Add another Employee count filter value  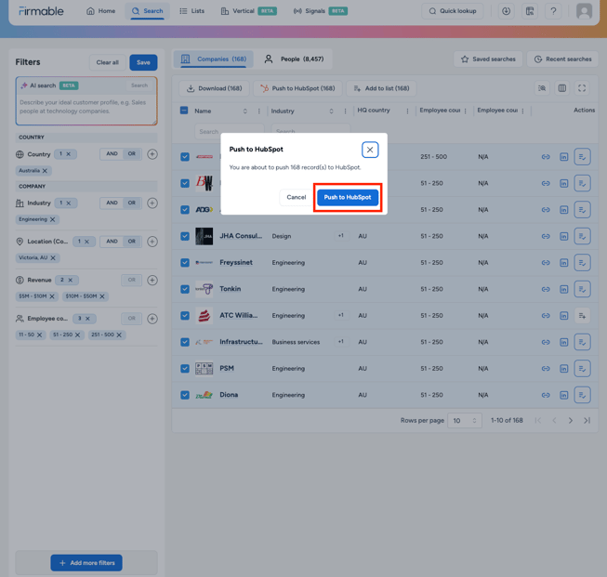[x=152, y=319]
